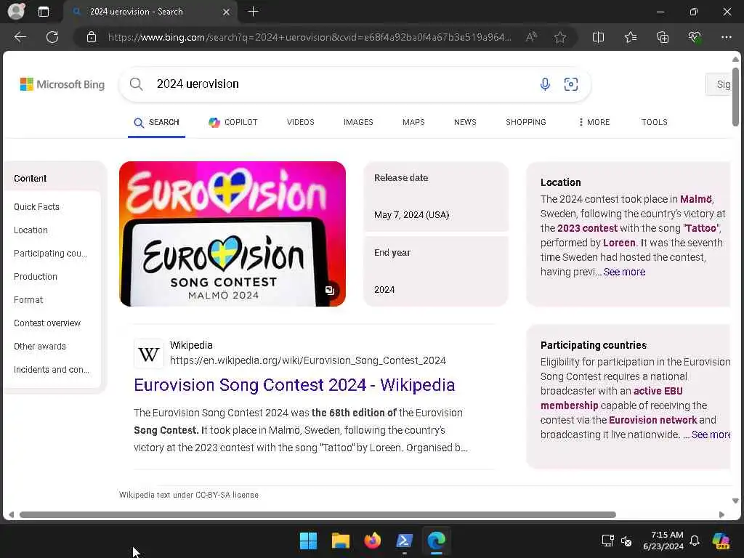Switch to the SHOPPING tab

click(526, 122)
